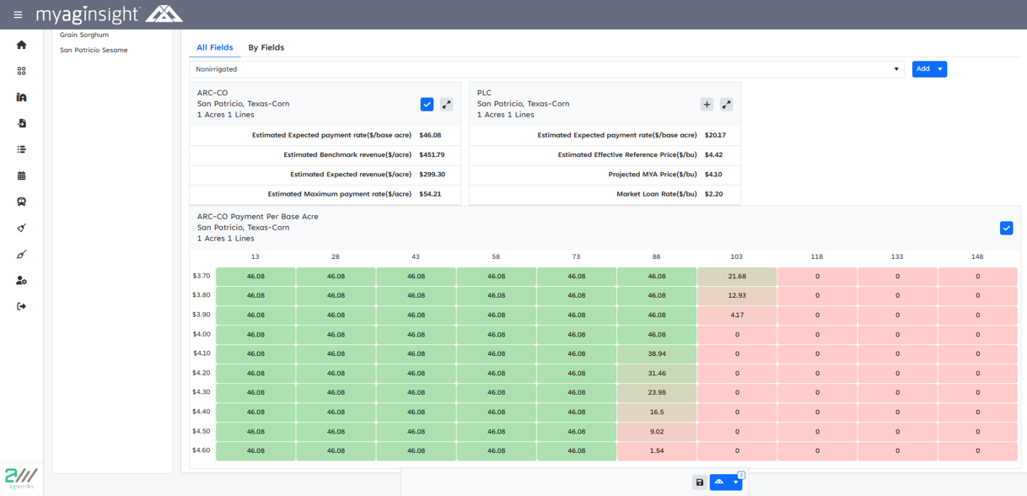Screen dimensions: 1027x496
Task: Click the agworks logo at bottom left
Action: (21, 479)
